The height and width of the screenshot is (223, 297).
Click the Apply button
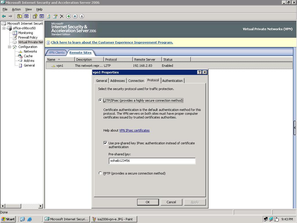click(x=195, y=202)
